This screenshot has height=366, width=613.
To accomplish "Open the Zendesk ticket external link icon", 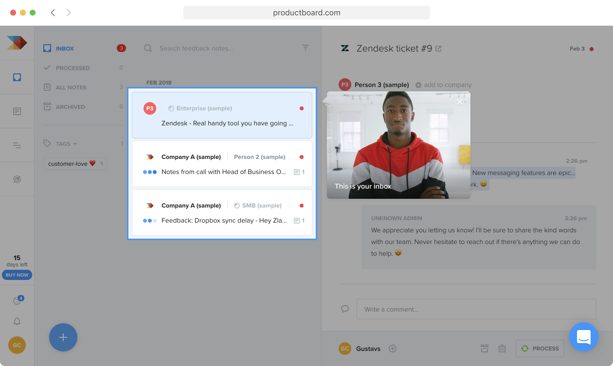I will coord(438,49).
